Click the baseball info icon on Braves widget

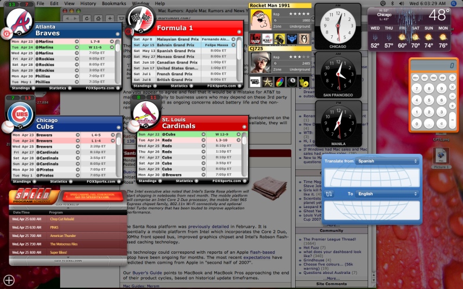tap(6, 34)
